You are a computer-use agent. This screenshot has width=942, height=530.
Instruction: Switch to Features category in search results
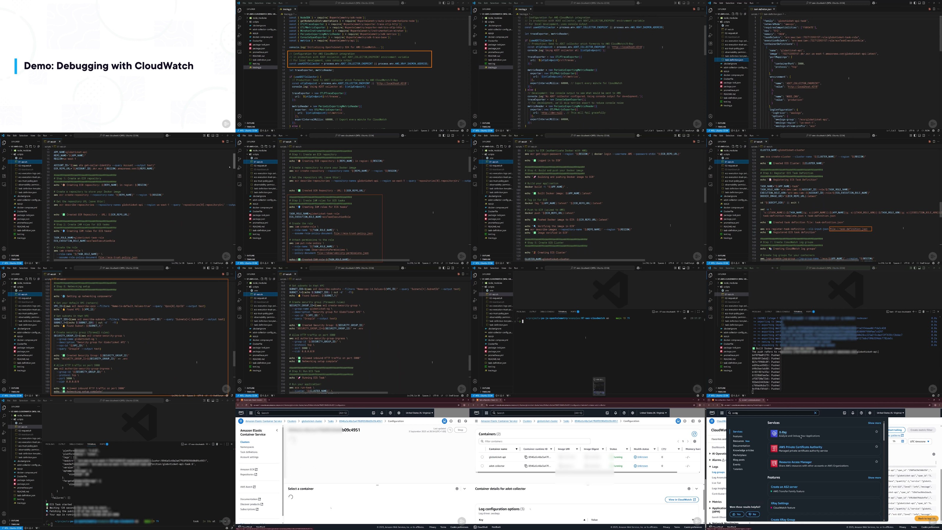(x=738, y=436)
